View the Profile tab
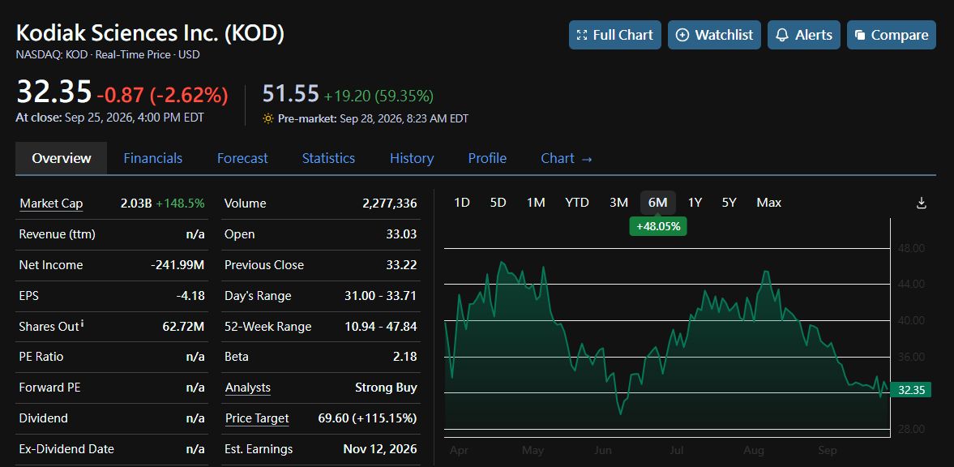Viewport: 954px width, 467px height. coord(487,158)
